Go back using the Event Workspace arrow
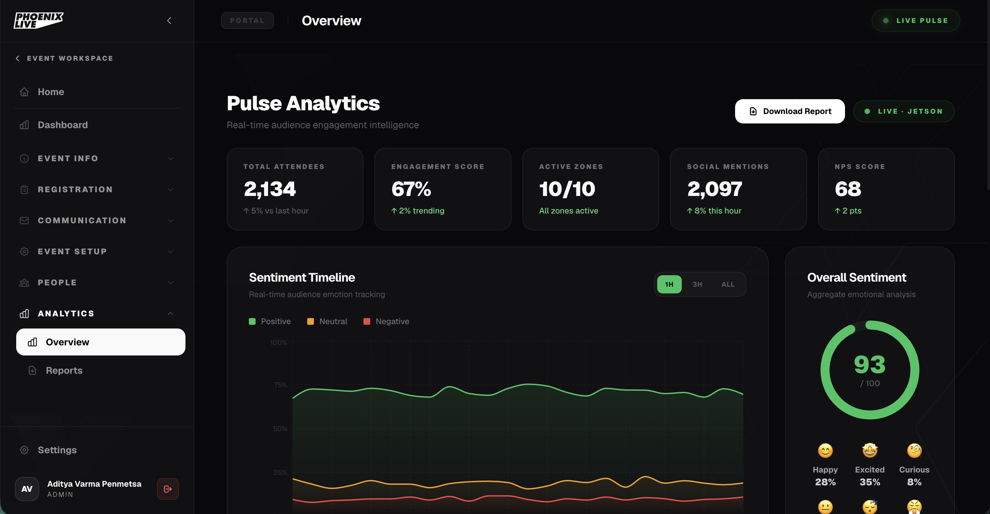 (x=17, y=58)
